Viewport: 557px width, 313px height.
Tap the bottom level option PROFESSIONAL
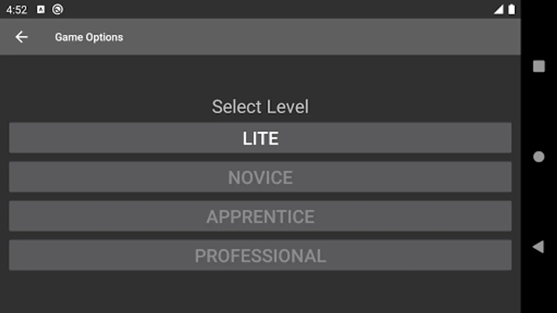[x=260, y=255]
